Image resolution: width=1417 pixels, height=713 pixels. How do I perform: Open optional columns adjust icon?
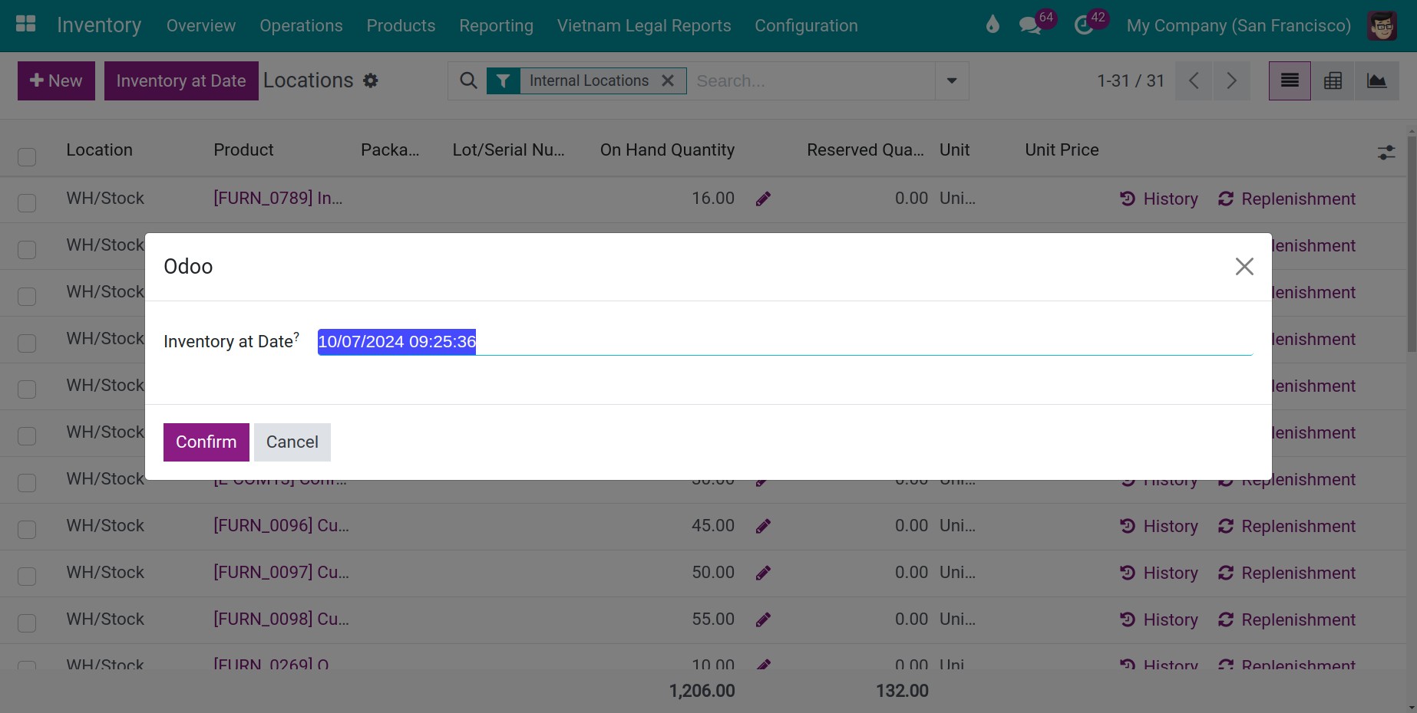click(x=1386, y=153)
